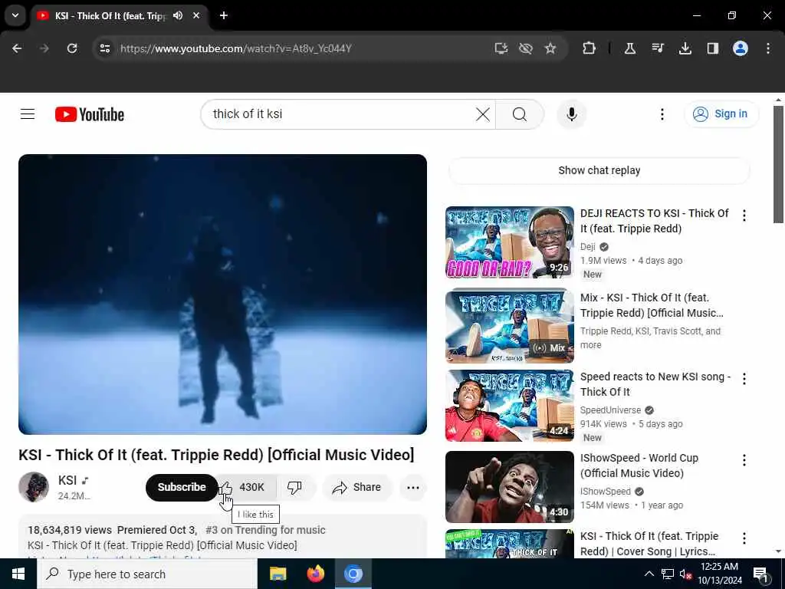Mute the tab via speaker icon
The image size is (785, 589).
pyautogui.click(x=178, y=15)
